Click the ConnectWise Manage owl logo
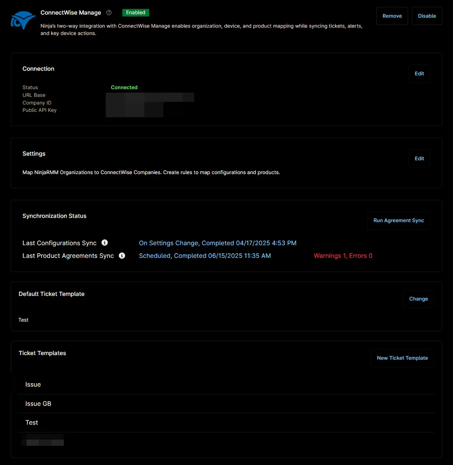 point(23,20)
